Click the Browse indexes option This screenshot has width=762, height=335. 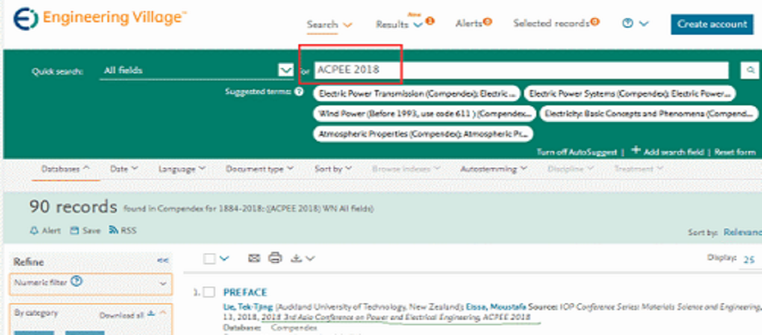(x=406, y=169)
